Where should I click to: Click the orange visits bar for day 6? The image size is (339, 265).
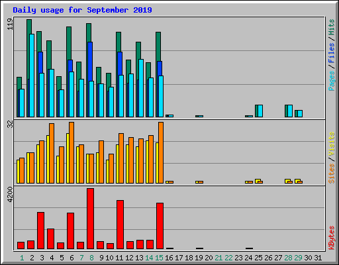pyautogui.click(x=72, y=152)
